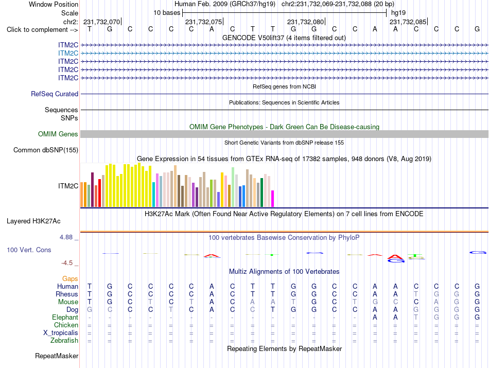Click the gray OMIM Genes bar

coord(284,134)
